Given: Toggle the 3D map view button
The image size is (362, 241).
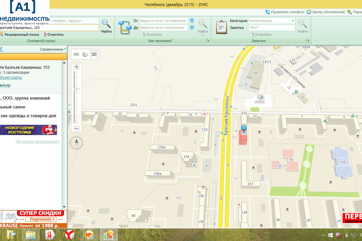Looking at the screenshot, I should (94, 55).
